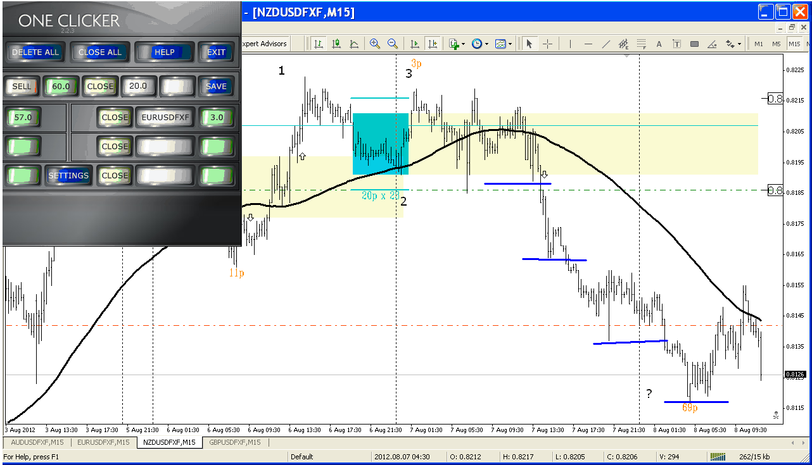Expand the Templates dropdown arrow

tap(510, 44)
